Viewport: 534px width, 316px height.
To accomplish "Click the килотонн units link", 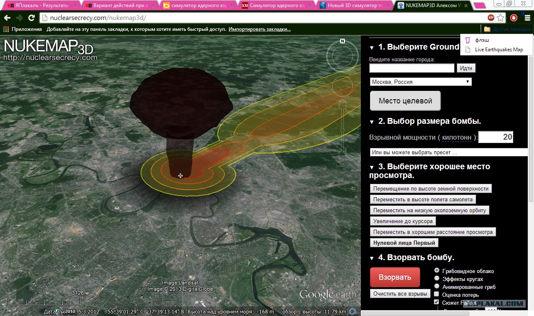I will click(457, 137).
